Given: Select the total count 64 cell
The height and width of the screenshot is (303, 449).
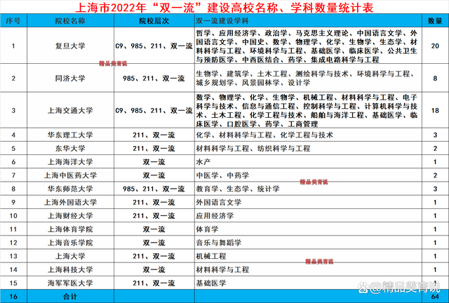Looking at the screenshot, I should click(x=435, y=297).
